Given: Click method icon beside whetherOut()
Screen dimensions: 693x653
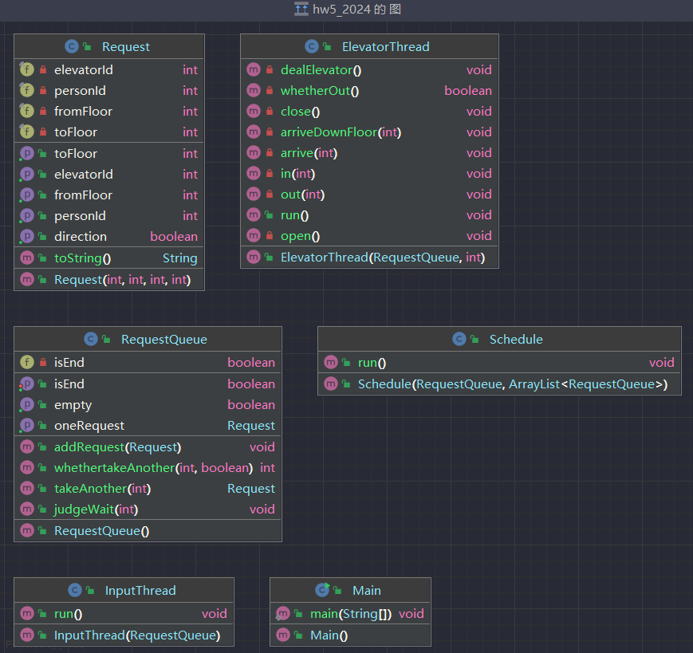Looking at the screenshot, I should [x=254, y=90].
